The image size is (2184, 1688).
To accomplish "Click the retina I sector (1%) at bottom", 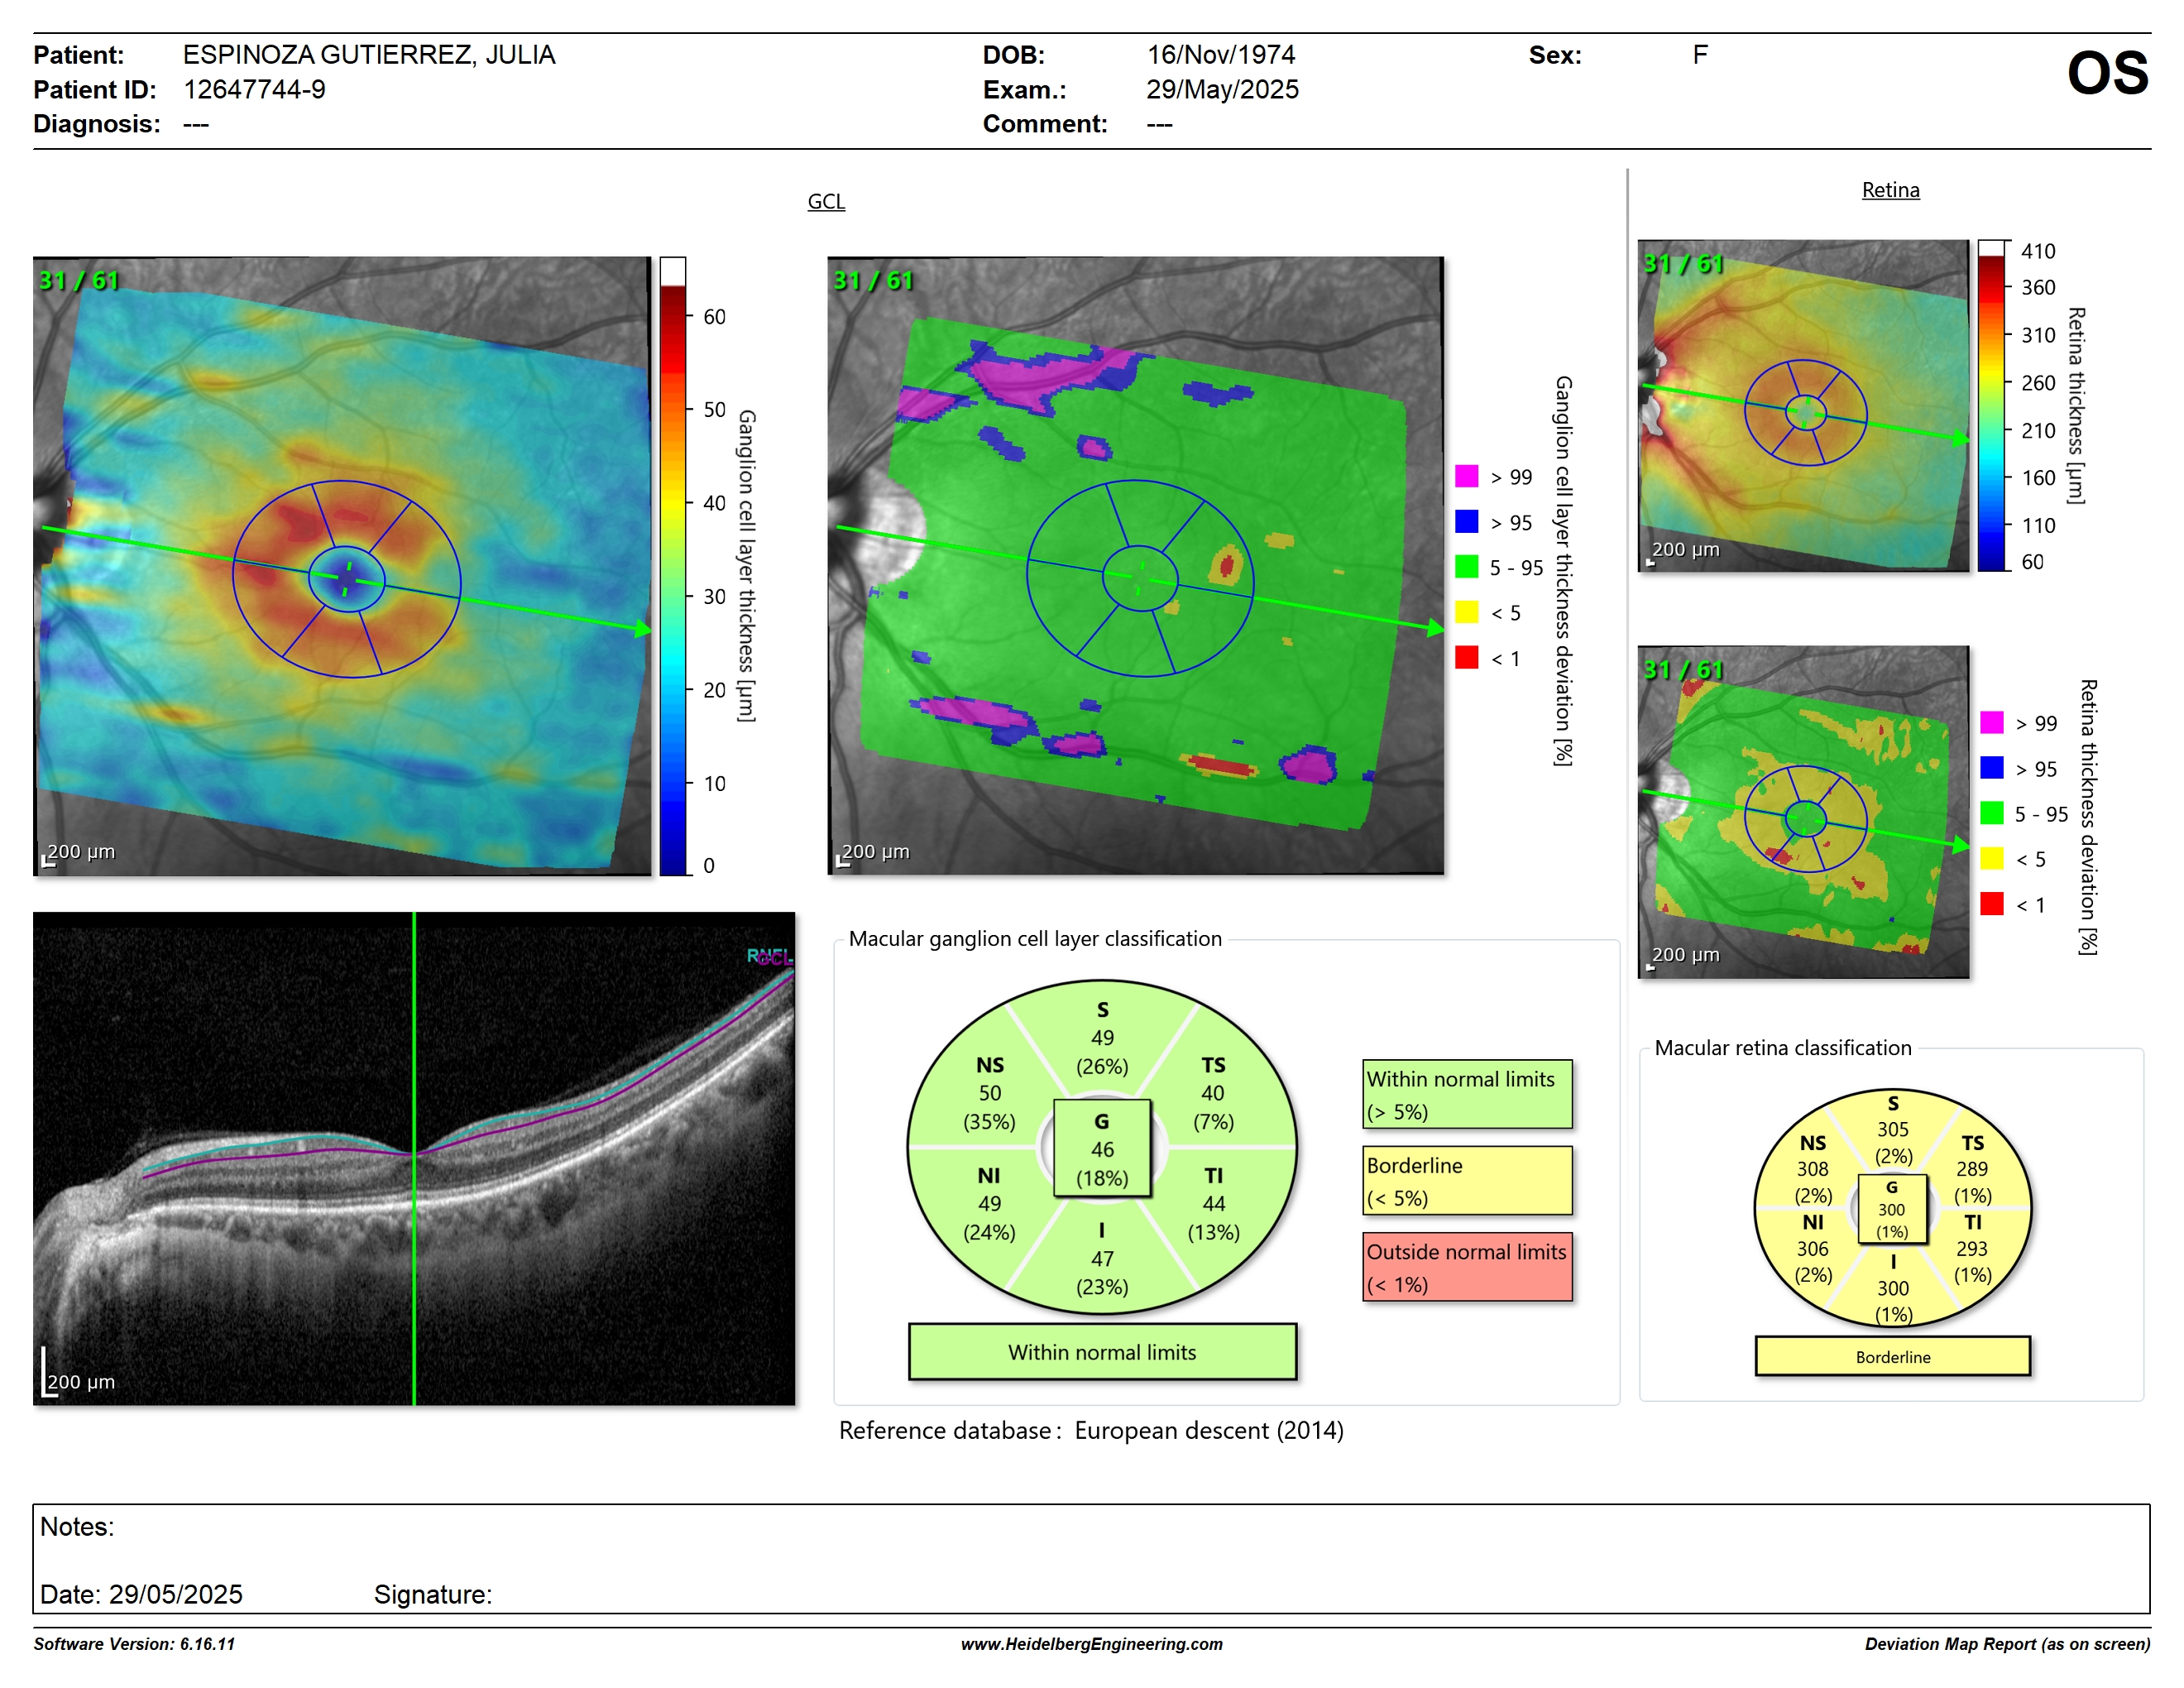I will click(x=1893, y=1314).
